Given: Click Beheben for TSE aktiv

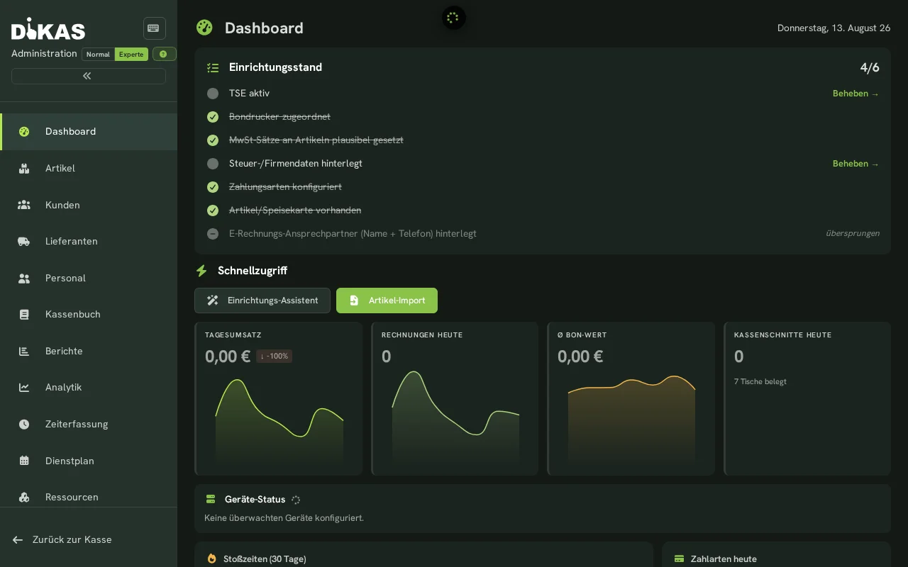Looking at the screenshot, I should (856, 94).
